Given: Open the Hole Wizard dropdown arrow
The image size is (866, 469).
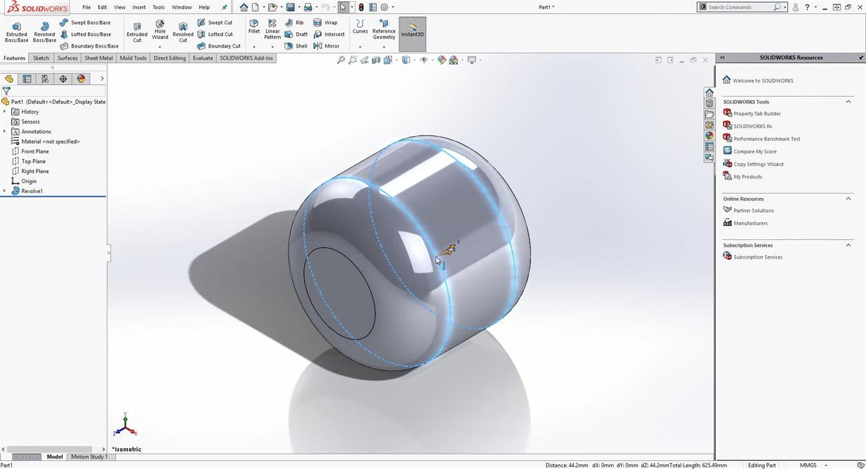Looking at the screenshot, I should coord(160,47).
